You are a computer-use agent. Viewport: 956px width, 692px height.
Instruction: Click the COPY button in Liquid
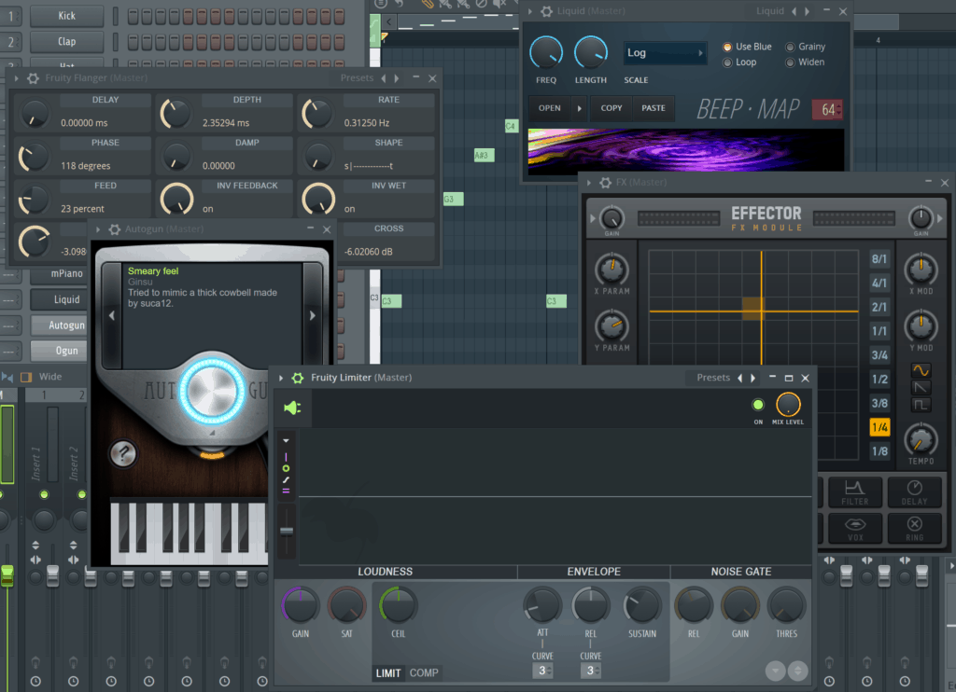612,108
